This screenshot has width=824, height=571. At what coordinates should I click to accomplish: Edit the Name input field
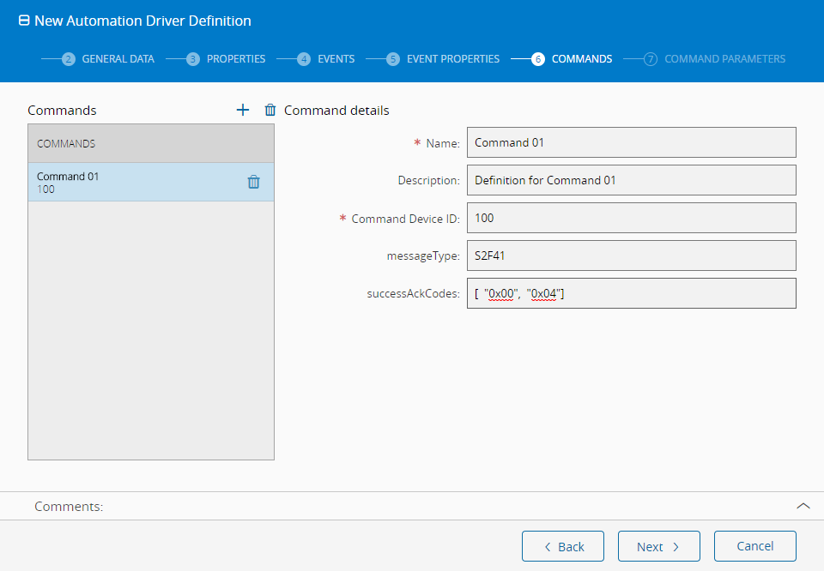[x=631, y=142]
